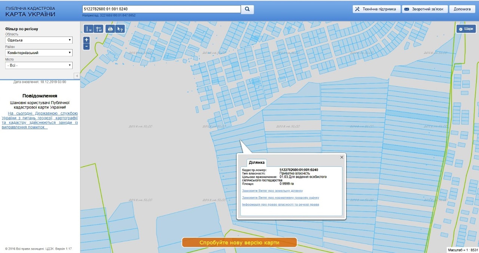This screenshot has height=253, width=479.
Task: Click Спробуйте нову версію карти banner
Action: (x=239, y=243)
